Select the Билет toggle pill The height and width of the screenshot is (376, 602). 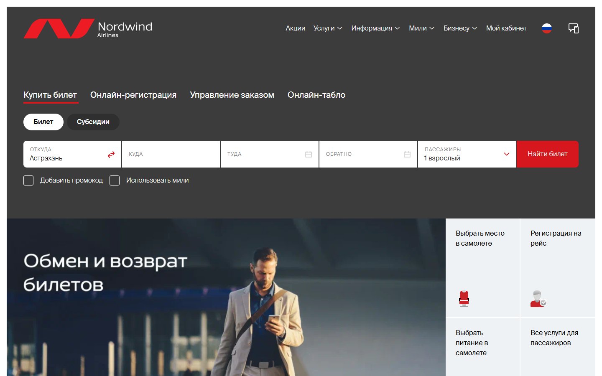pos(43,122)
